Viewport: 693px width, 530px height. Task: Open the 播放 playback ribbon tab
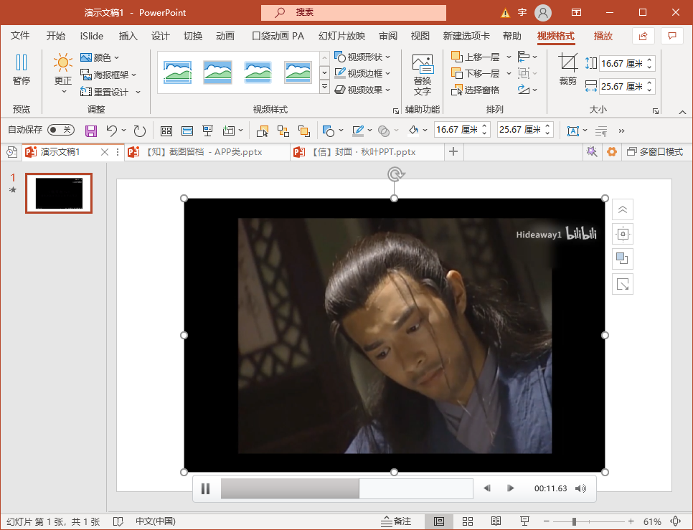[x=603, y=36]
